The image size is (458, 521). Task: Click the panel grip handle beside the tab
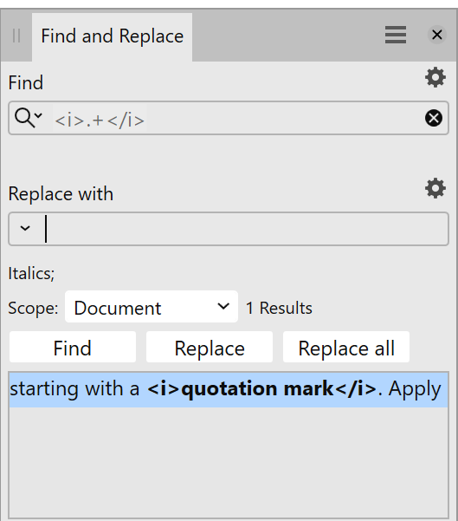click(16, 36)
